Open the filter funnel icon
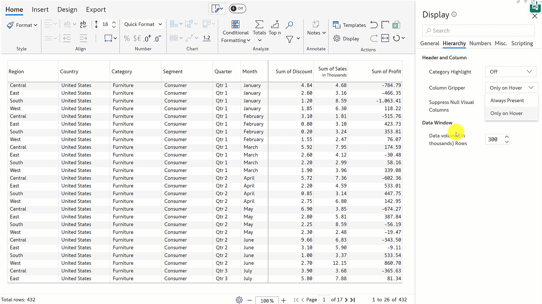Viewport: 542px width, 304px height. [x=289, y=39]
